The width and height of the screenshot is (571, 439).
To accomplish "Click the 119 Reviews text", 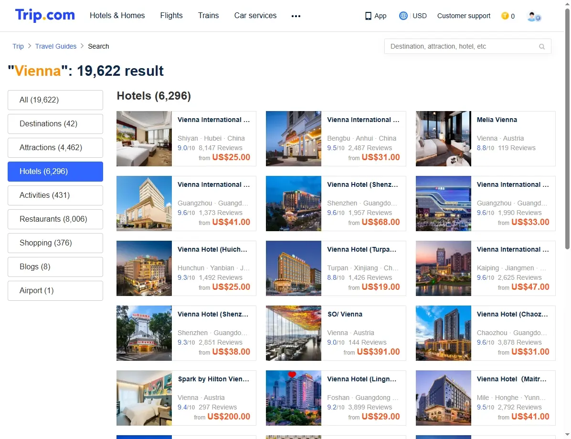I will tap(517, 148).
